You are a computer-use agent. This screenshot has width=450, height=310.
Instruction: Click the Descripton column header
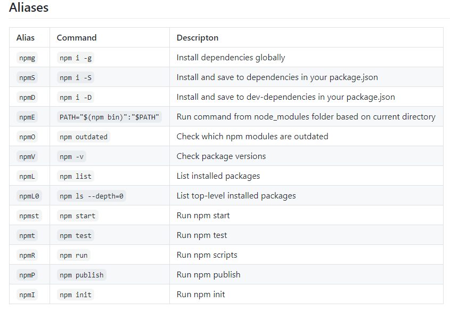tap(198, 38)
